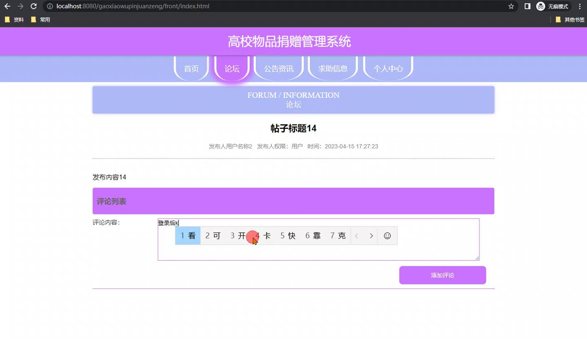Bookmark this page with the star icon
587x339 pixels.
pos(511,7)
